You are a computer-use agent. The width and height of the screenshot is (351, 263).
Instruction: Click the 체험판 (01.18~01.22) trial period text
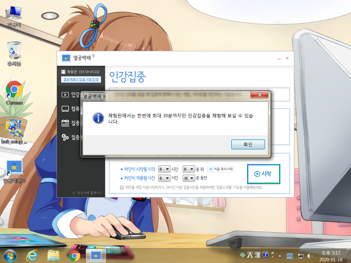[x=83, y=72]
